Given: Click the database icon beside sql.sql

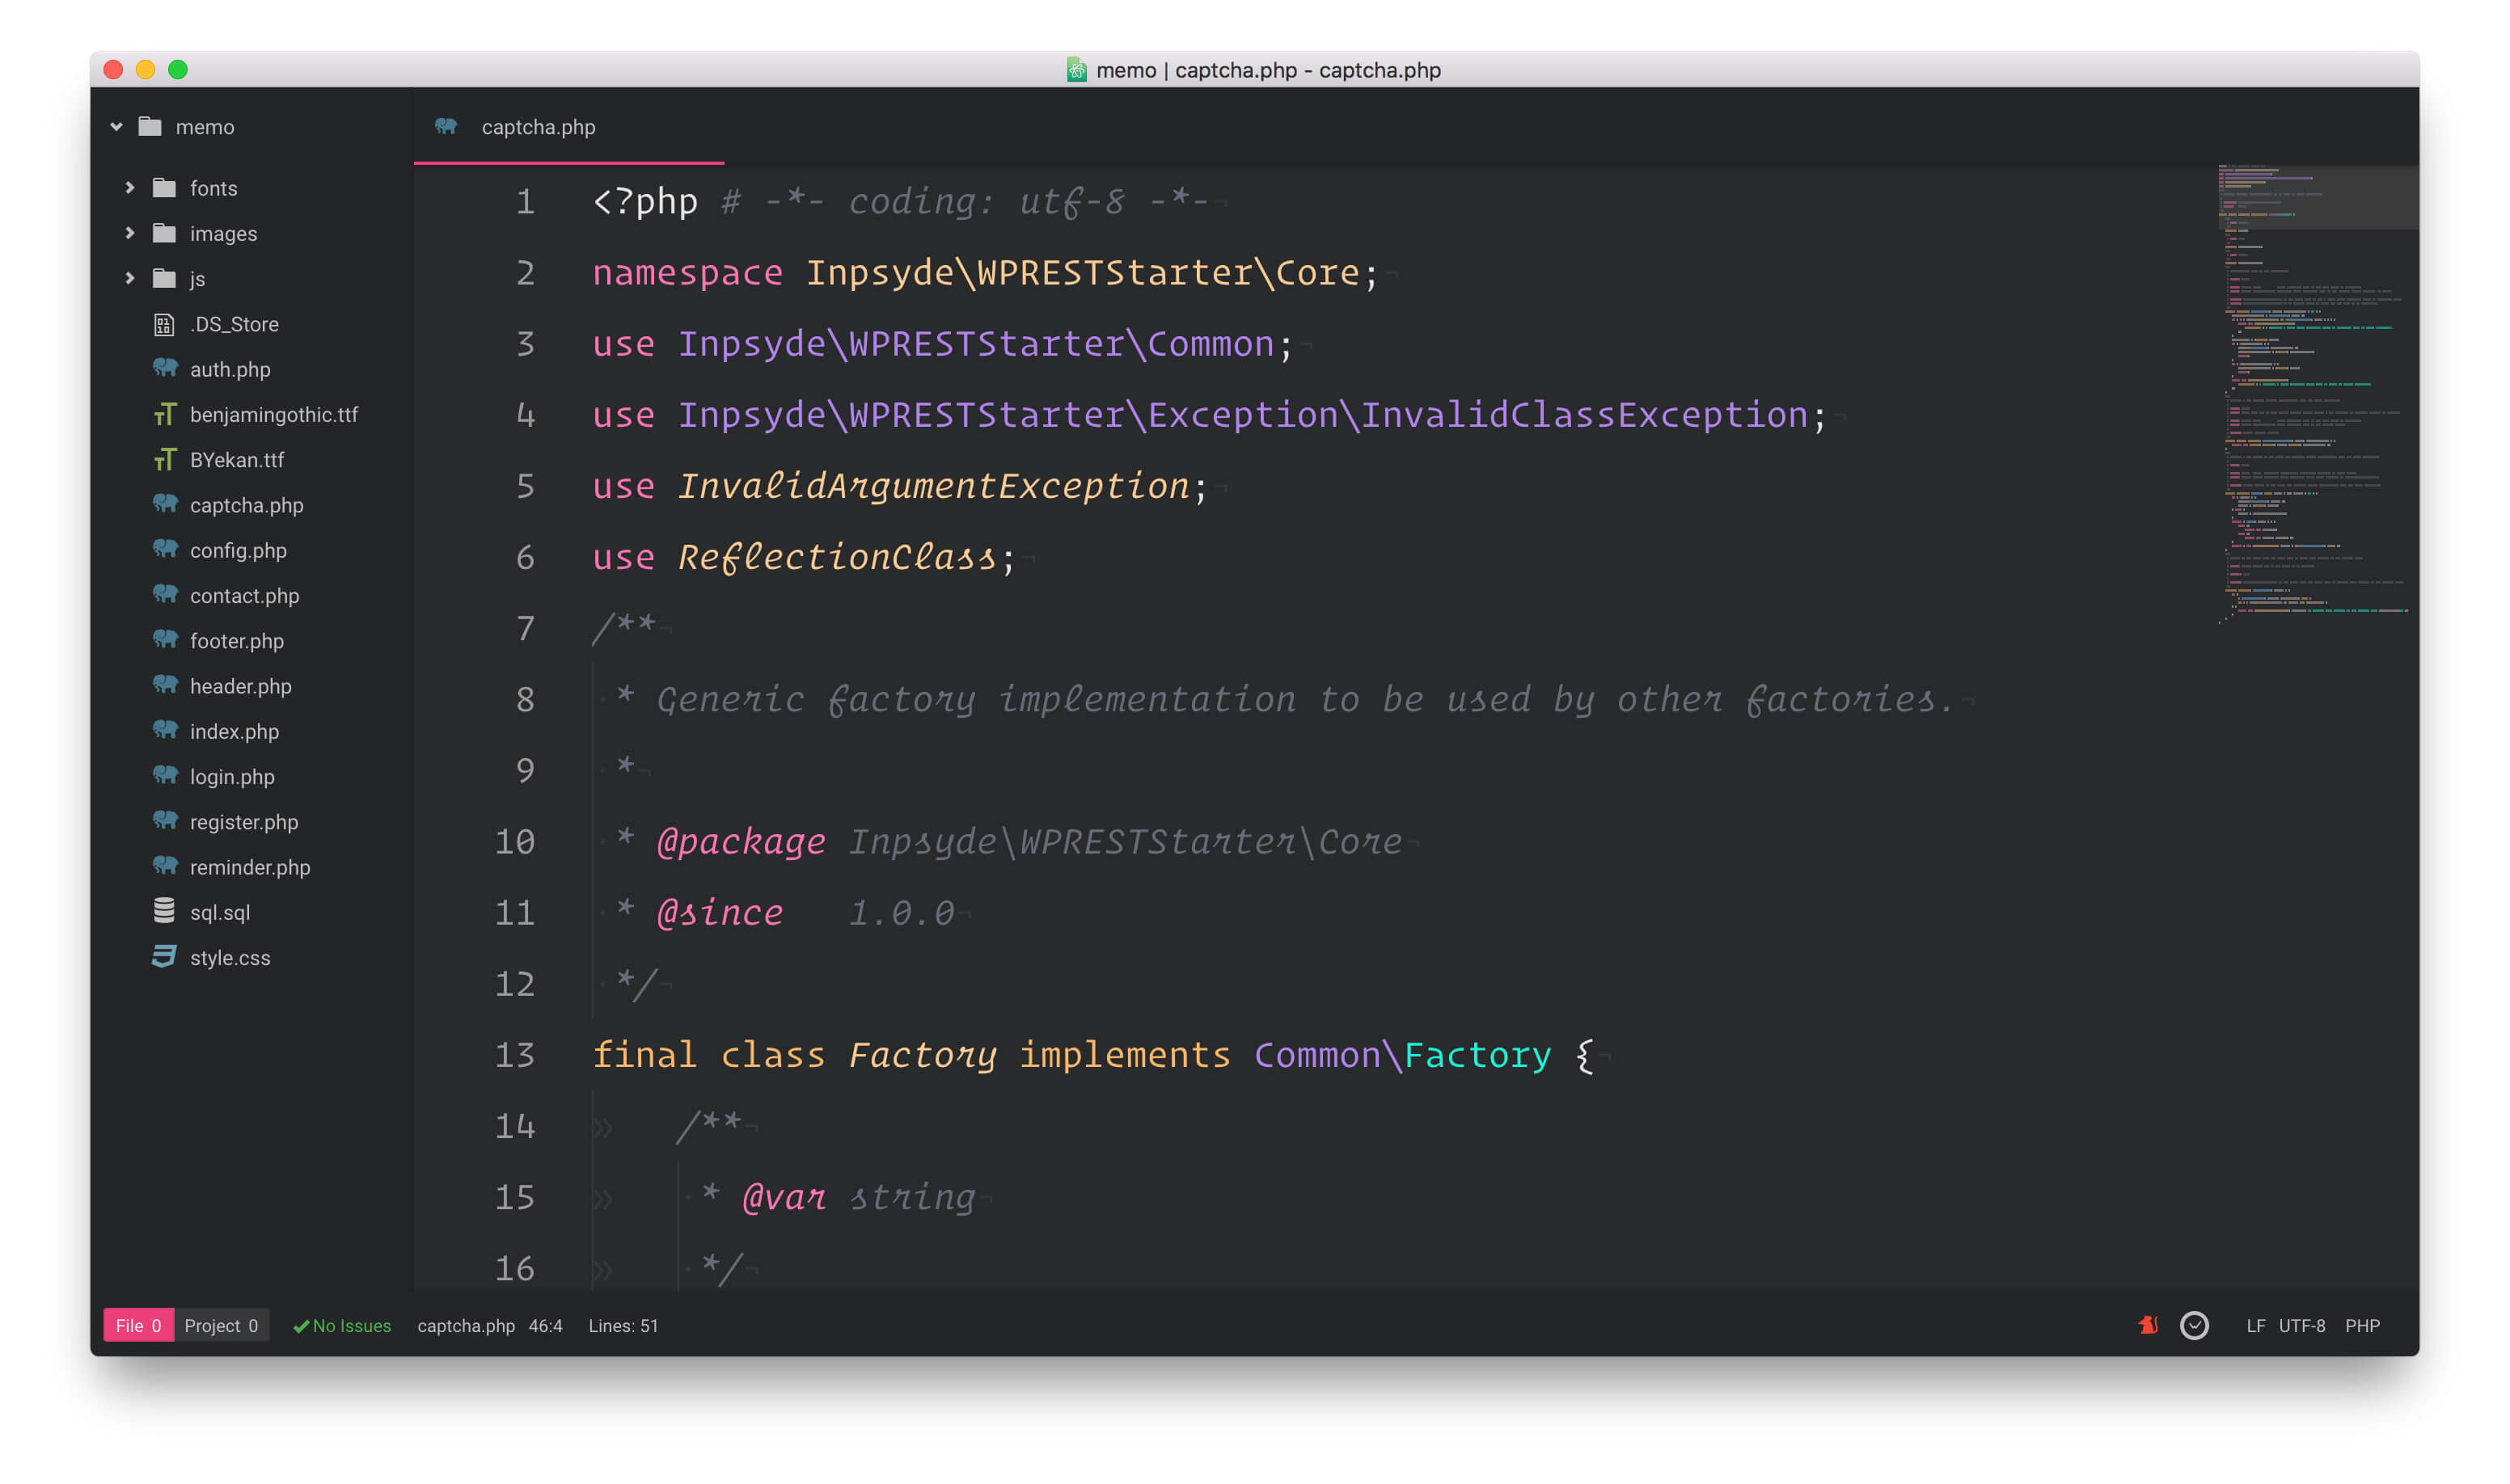Looking at the screenshot, I should pyautogui.click(x=164, y=911).
